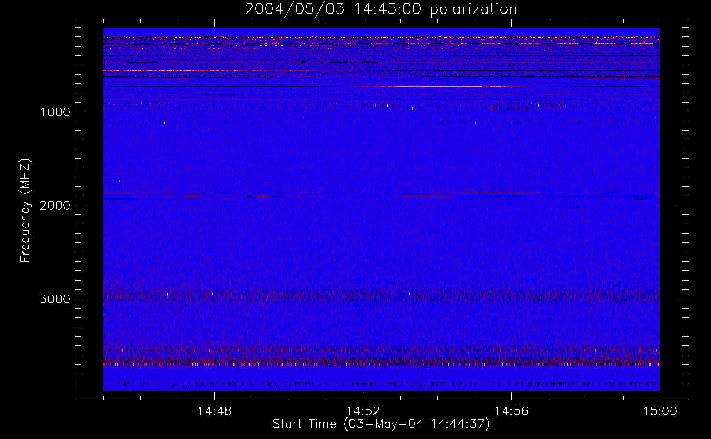Viewport: 711px width, 439px height.
Task: Click the 3000 frequency tick label
Action: (55, 299)
